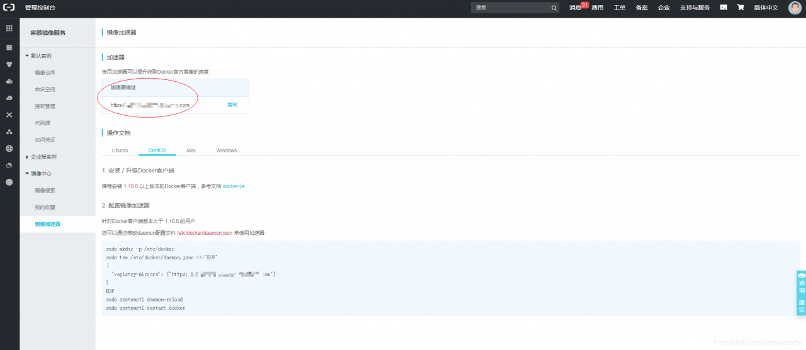The width and height of the screenshot is (806, 350).
Task: Click the solid circle icon in left rail
Action: [9, 182]
